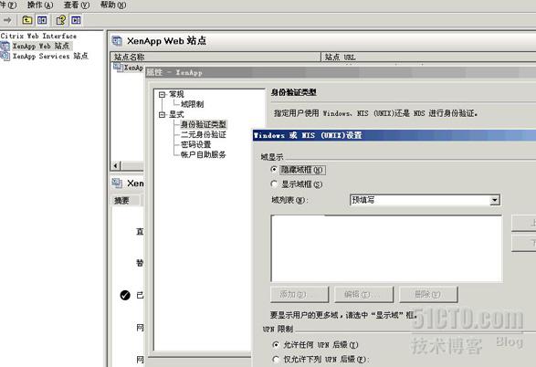Click the 显式 label in properties tree
The image size is (536, 367).
[x=176, y=114]
